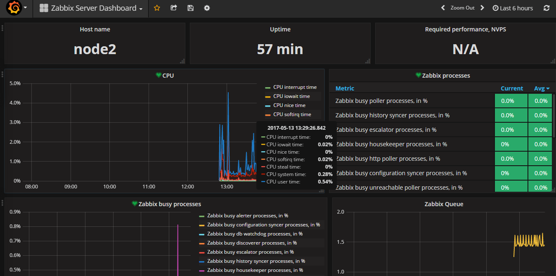Toggle Zabbix busy escalator processes legend series

251,252
